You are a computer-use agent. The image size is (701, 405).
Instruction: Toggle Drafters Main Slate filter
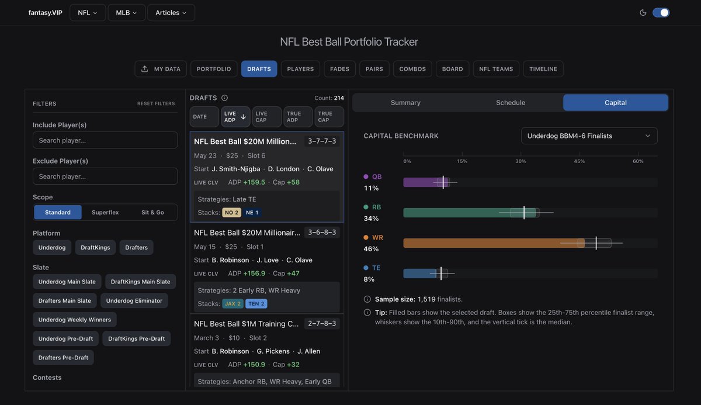coord(65,300)
